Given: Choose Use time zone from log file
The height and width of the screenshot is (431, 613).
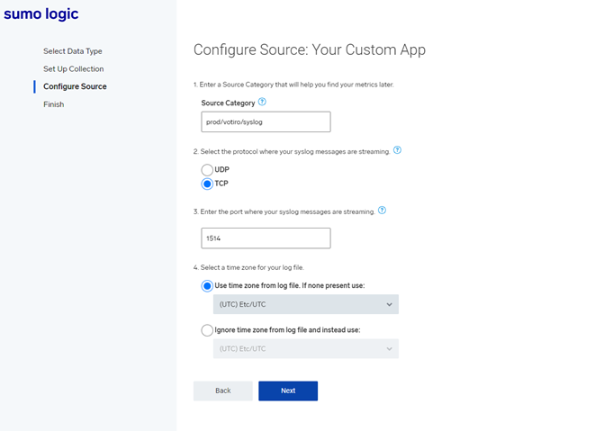Looking at the screenshot, I should tap(207, 286).
